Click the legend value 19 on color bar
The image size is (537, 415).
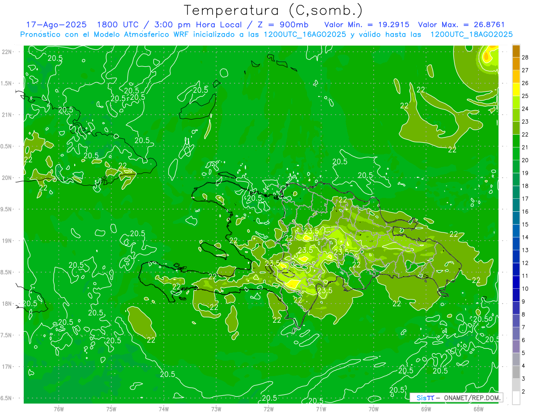pyautogui.click(x=525, y=173)
